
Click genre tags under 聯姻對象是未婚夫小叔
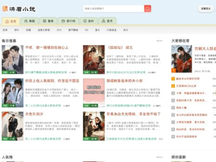click(129, 105)
